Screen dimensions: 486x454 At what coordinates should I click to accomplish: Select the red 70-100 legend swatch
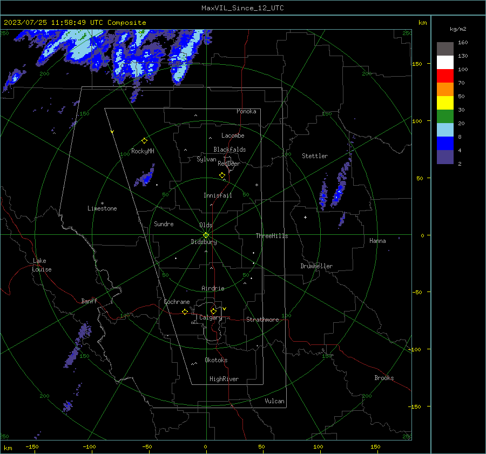pyautogui.click(x=445, y=76)
